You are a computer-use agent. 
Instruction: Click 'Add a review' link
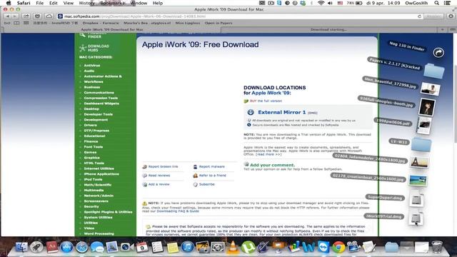coord(159,184)
